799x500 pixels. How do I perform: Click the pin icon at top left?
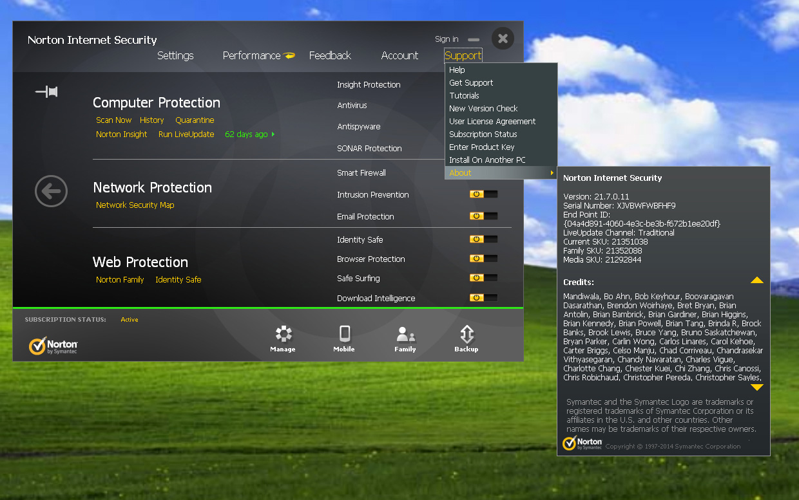[46, 92]
